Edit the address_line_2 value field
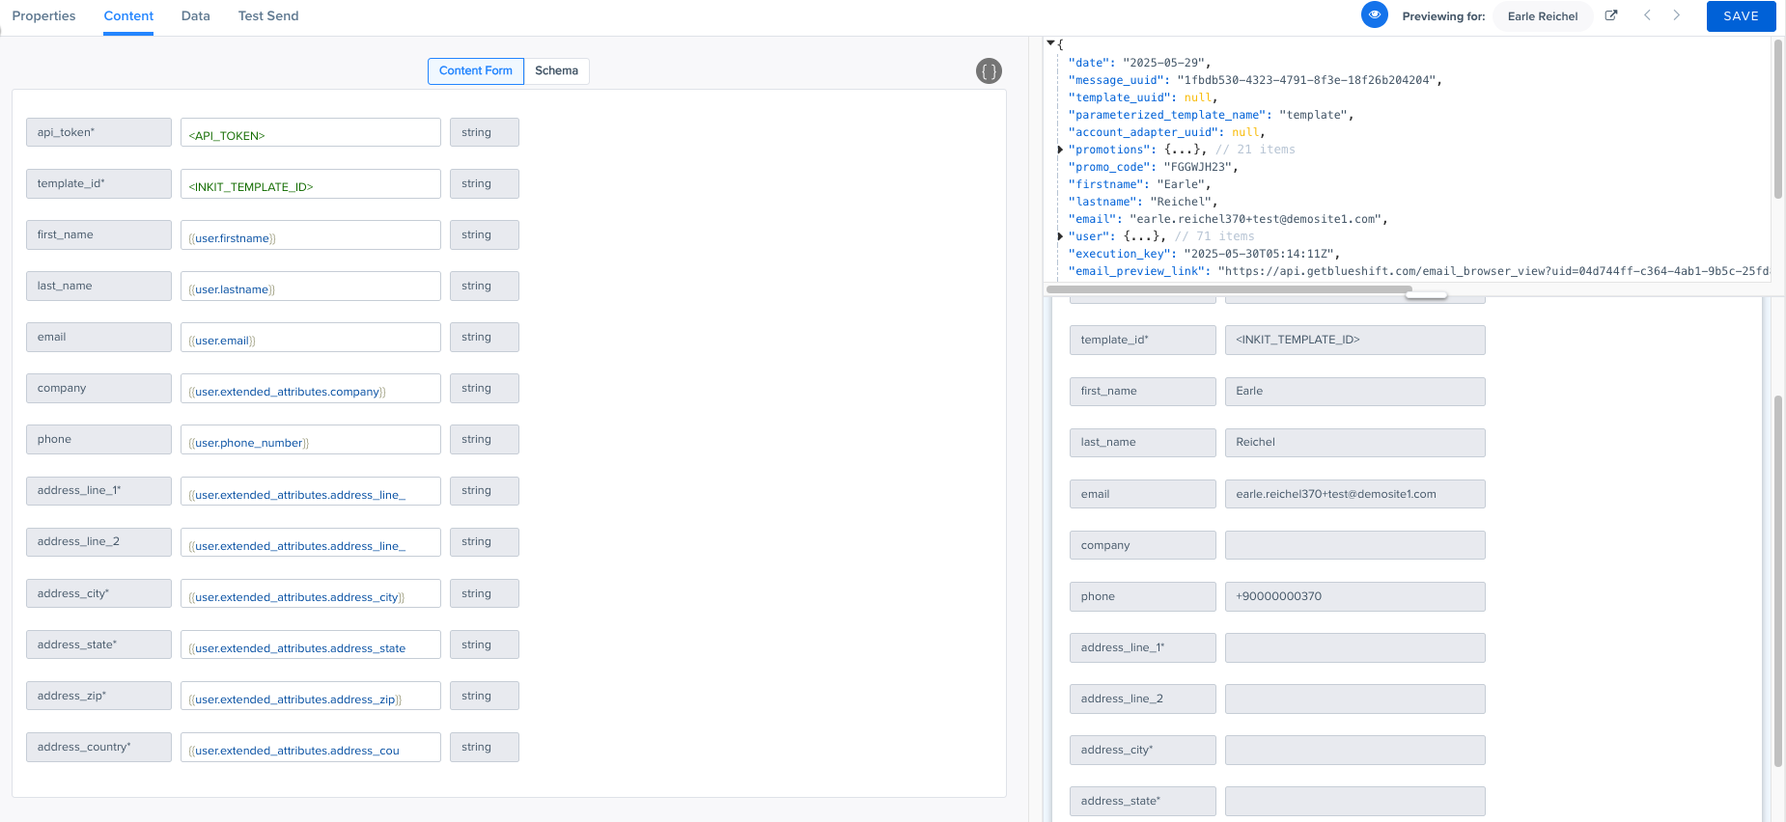The height and width of the screenshot is (822, 1786). 311,542
